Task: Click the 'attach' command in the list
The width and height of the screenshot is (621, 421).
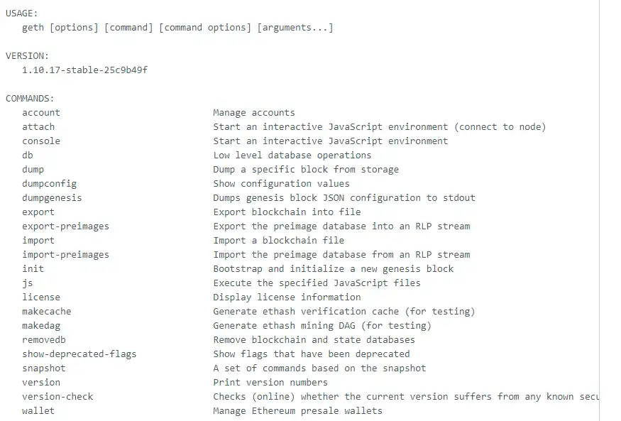Action: [x=38, y=126]
